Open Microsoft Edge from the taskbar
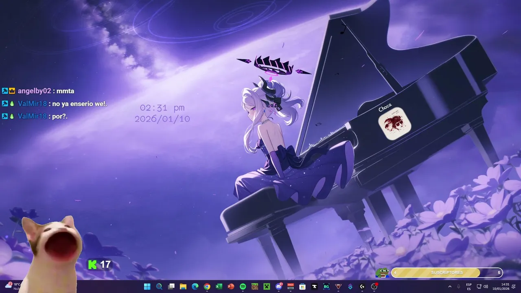521x293 pixels. tap(195, 286)
